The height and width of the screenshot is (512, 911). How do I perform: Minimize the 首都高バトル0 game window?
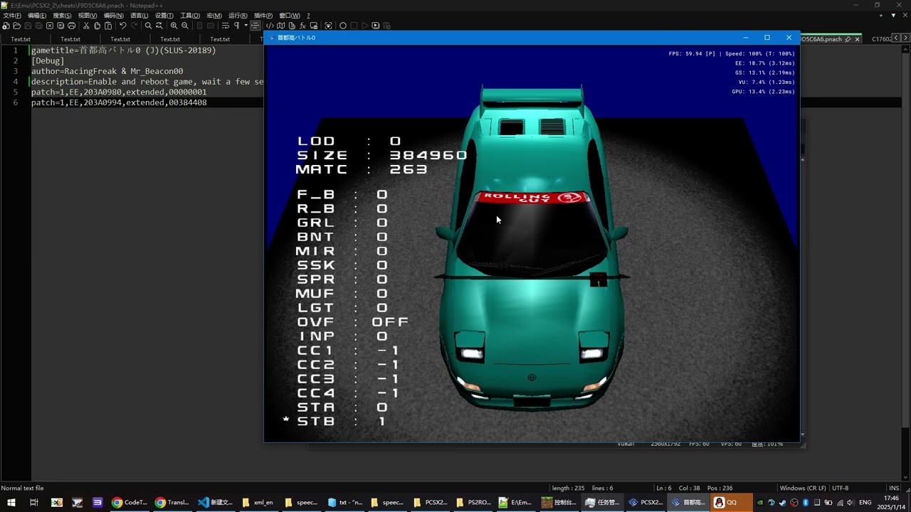[746, 38]
